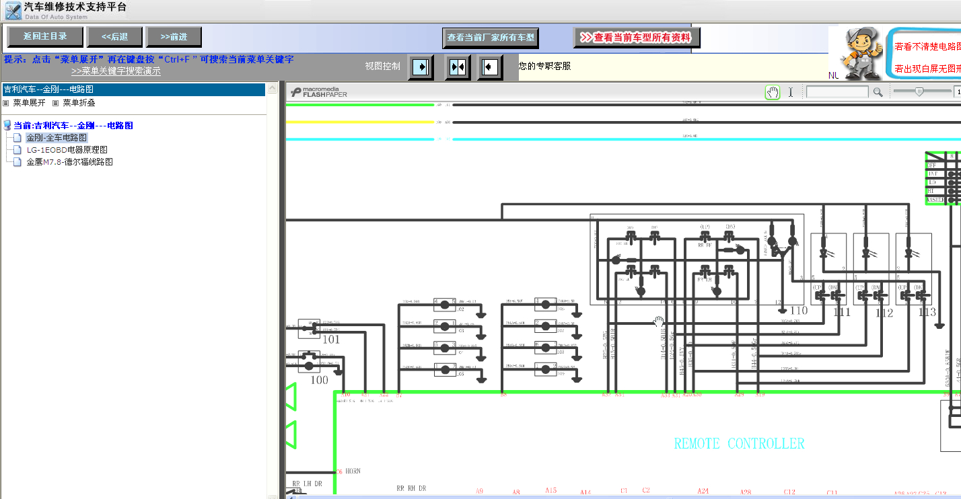Click the page icon next to 金刚-全车电路图
The width and height of the screenshot is (961, 499).
[x=17, y=138]
